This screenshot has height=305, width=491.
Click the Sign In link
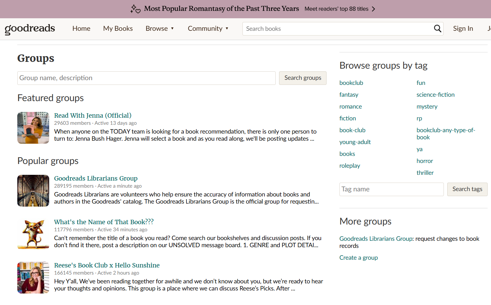(463, 29)
